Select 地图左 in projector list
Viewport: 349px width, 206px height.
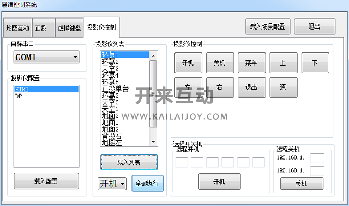click(x=125, y=142)
